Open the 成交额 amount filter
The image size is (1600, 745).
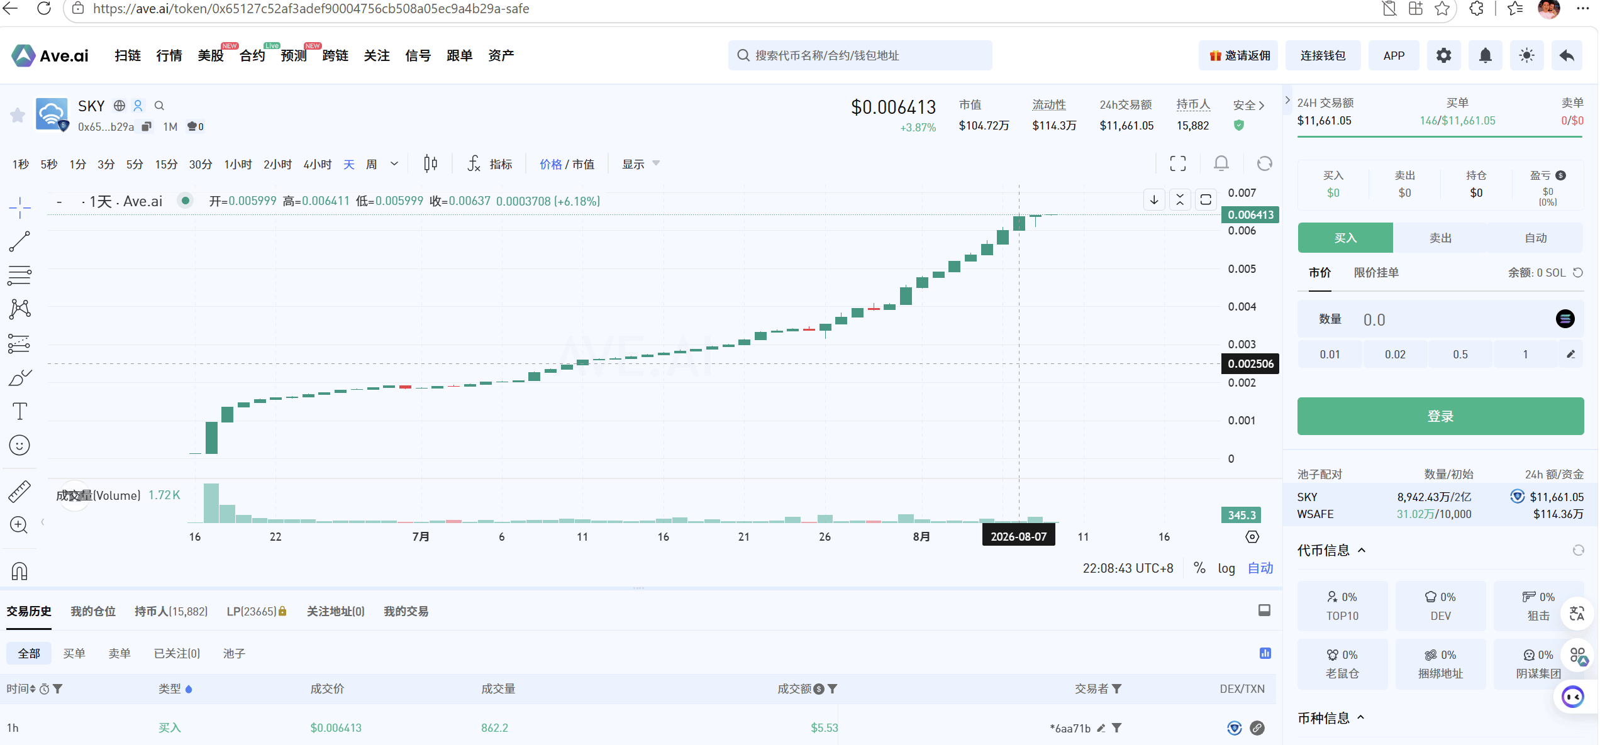(833, 689)
